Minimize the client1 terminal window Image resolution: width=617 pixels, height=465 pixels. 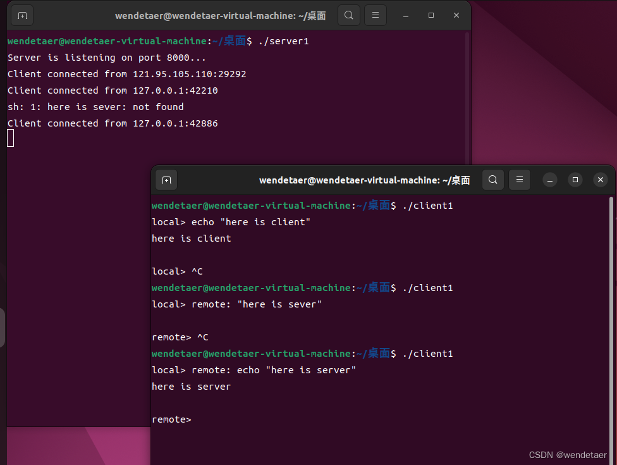coord(550,180)
